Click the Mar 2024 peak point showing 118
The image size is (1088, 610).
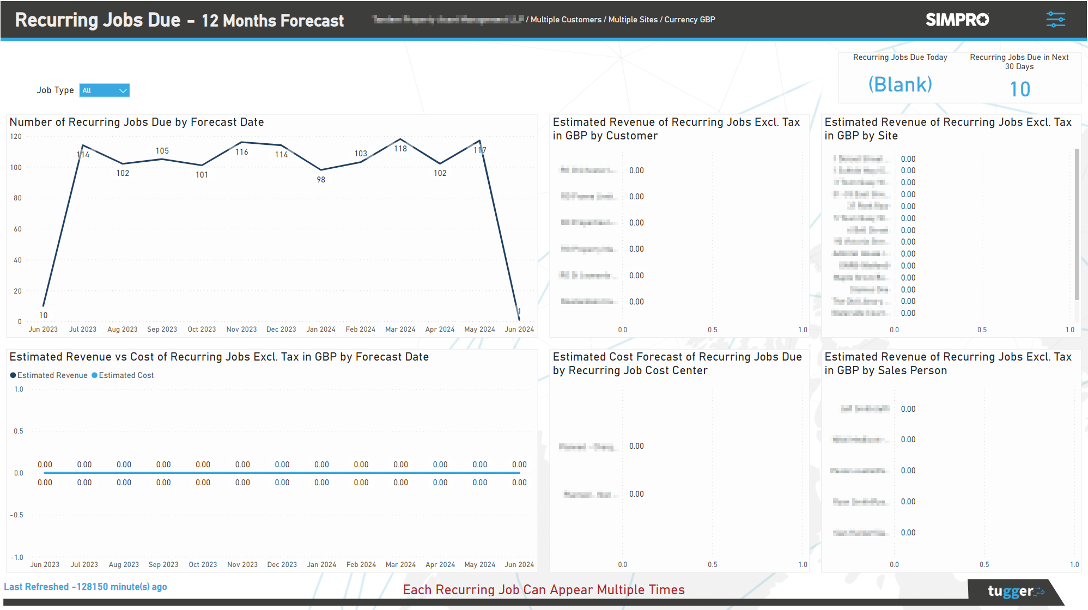pyautogui.click(x=400, y=139)
